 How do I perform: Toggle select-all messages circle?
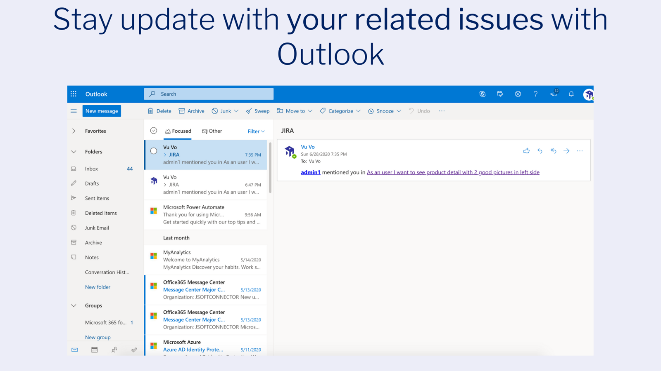[x=154, y=131]
